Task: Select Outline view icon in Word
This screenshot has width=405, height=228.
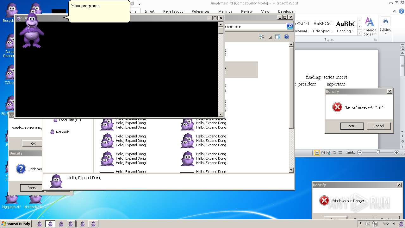Action: click(x=334, y=153)
